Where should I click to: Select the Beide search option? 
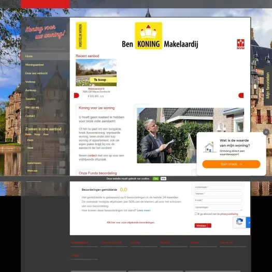tap(28, 134)
